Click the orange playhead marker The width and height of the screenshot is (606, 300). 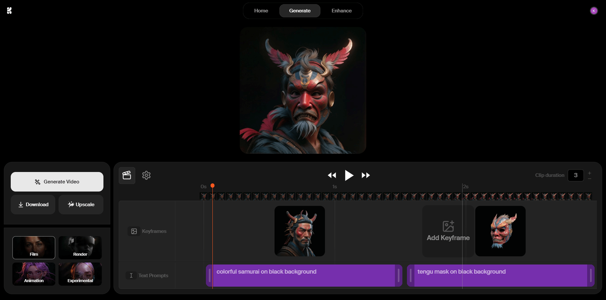[x=212, y=185]
